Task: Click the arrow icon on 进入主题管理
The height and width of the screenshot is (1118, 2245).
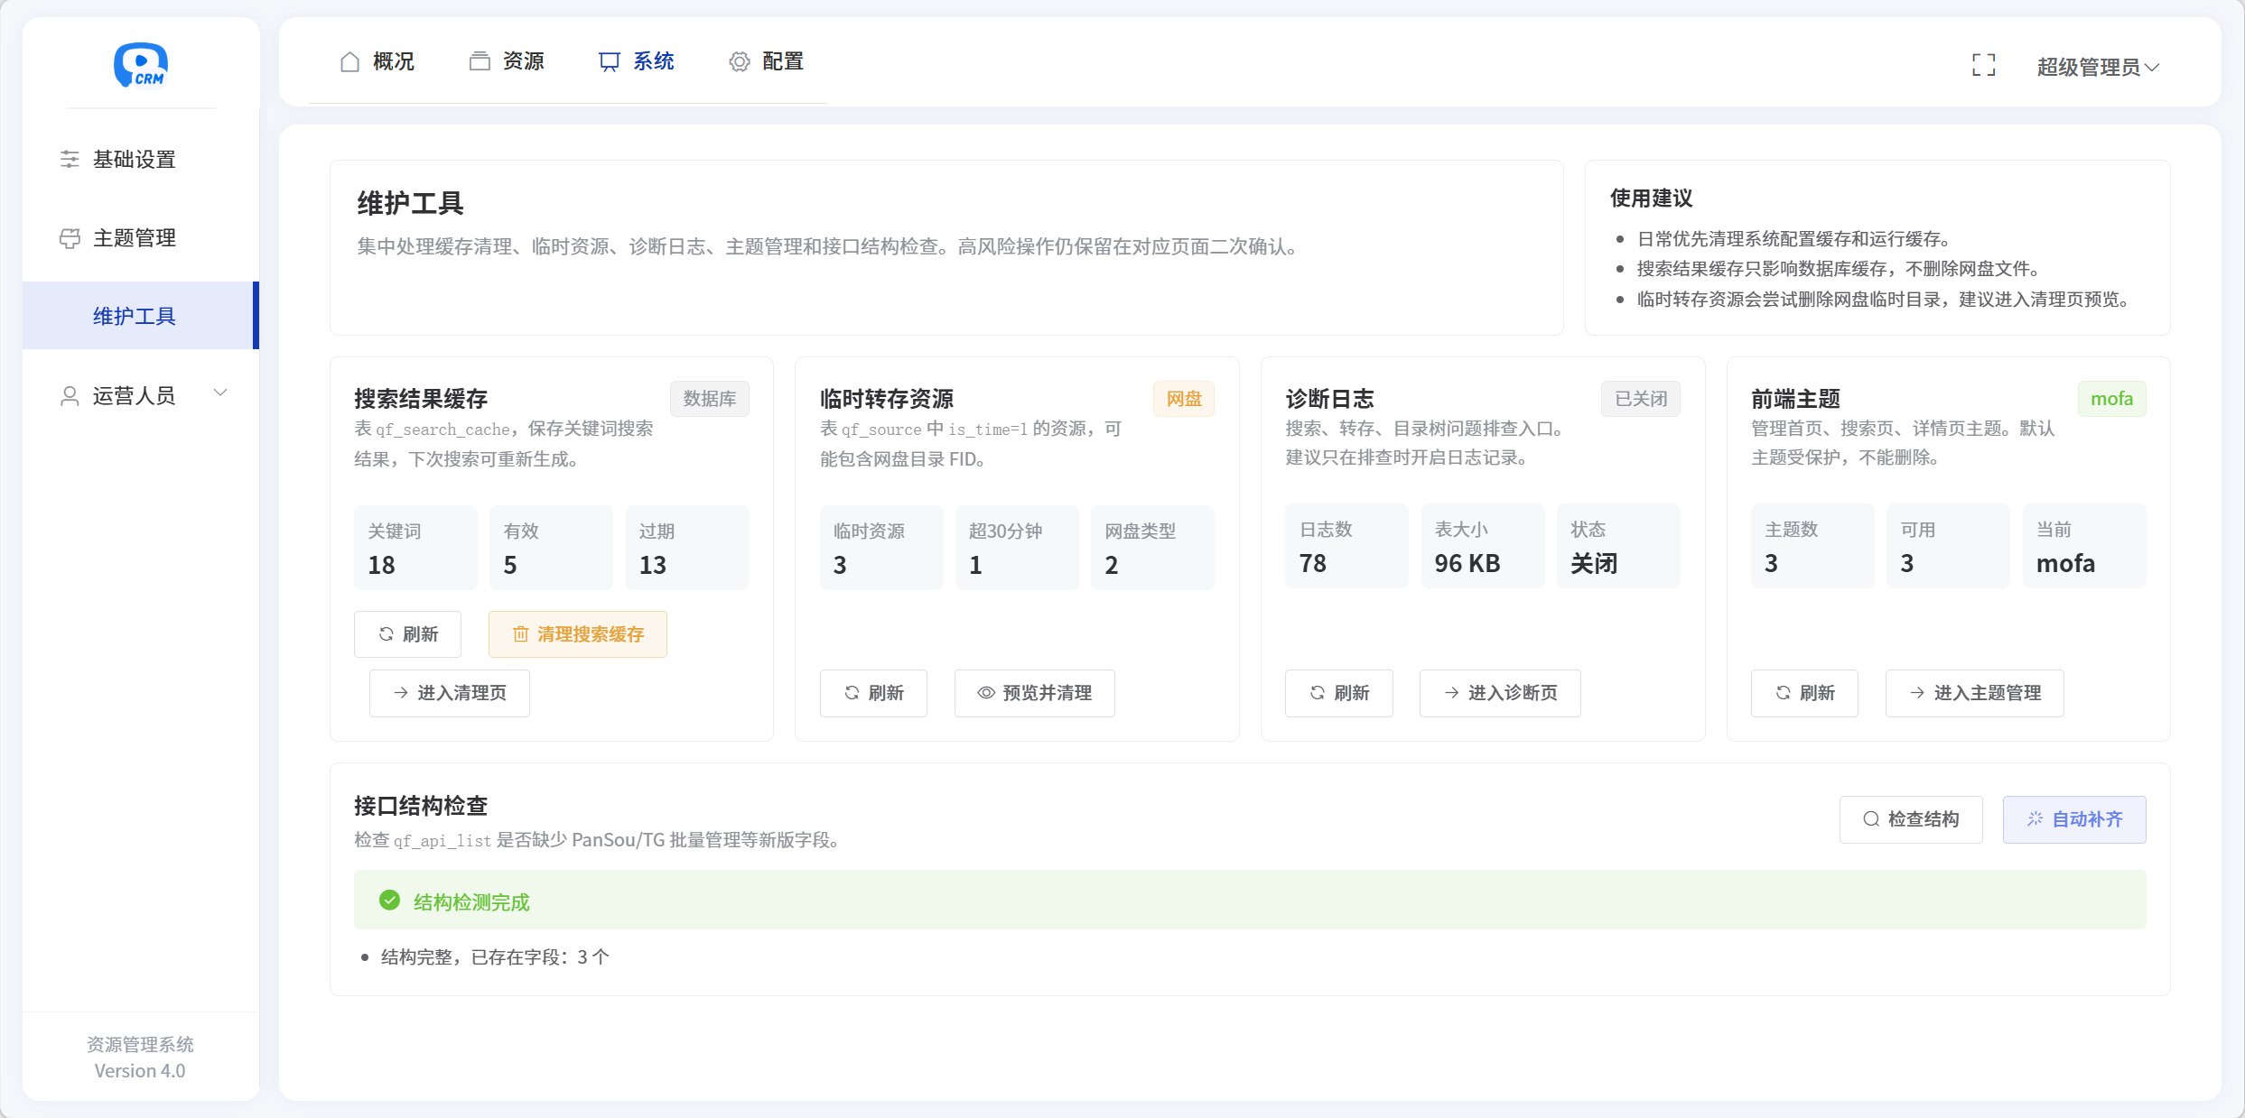Action: 1917,693
